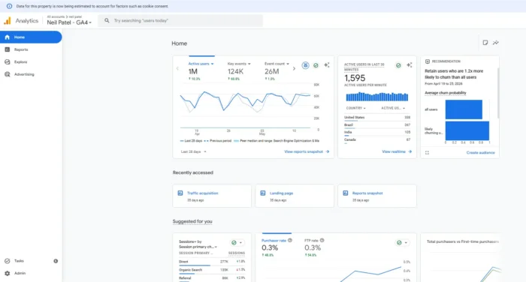Screen dimensions: 526x282
Task: Select the Direct sessions row
Action: (x=212, y=262)
